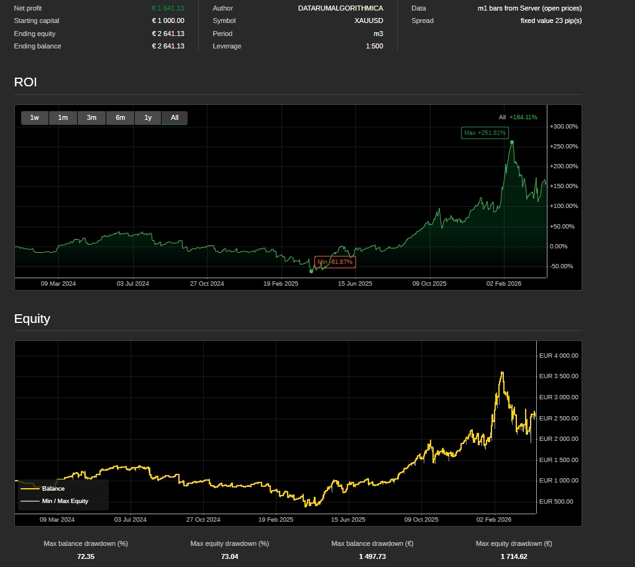
Task: Click the All +164.11% ROI summary label
Action: pos(518,117)
